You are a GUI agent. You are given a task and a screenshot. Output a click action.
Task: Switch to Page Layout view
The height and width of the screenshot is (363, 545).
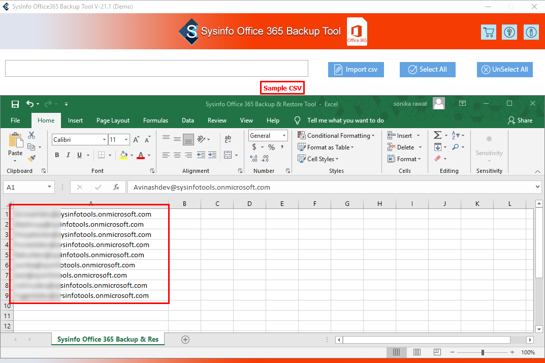[x=416, y=352]
